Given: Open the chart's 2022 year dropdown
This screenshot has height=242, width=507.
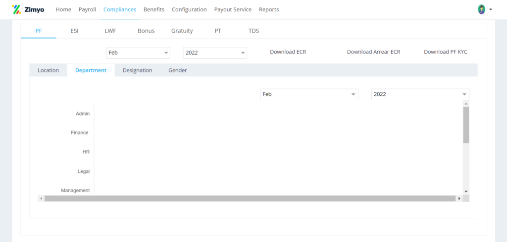Looking at the screenshot, I should point(420,94).
